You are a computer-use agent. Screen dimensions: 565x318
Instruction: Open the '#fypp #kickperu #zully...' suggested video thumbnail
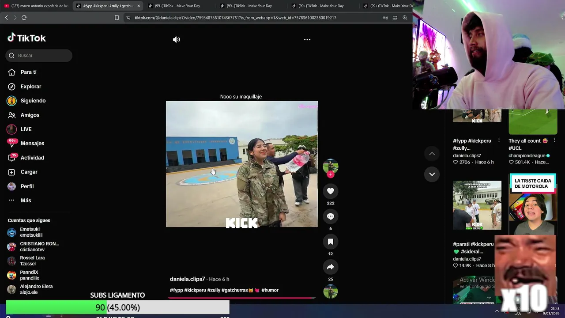coord(477,116)
